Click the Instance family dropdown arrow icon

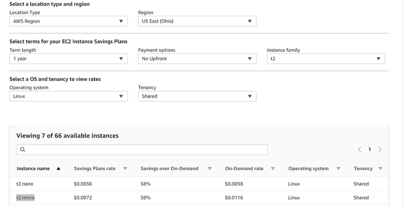(x=379, y=59)
